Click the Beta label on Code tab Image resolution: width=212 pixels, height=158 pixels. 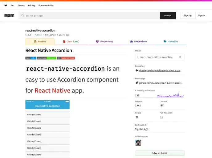click(x=76, y=41)
